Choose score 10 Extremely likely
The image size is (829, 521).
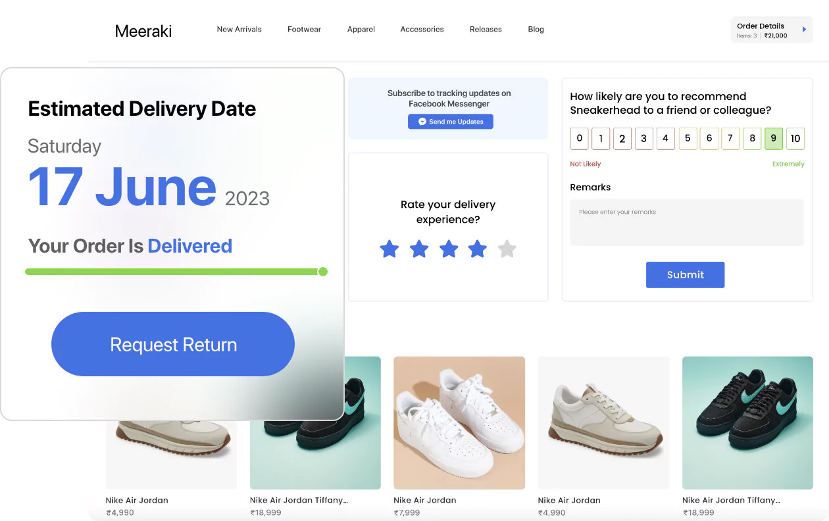pyautogui.click(x=795, y=138)
